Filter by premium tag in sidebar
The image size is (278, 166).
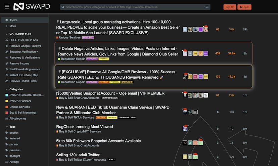(x=15, y=150)
